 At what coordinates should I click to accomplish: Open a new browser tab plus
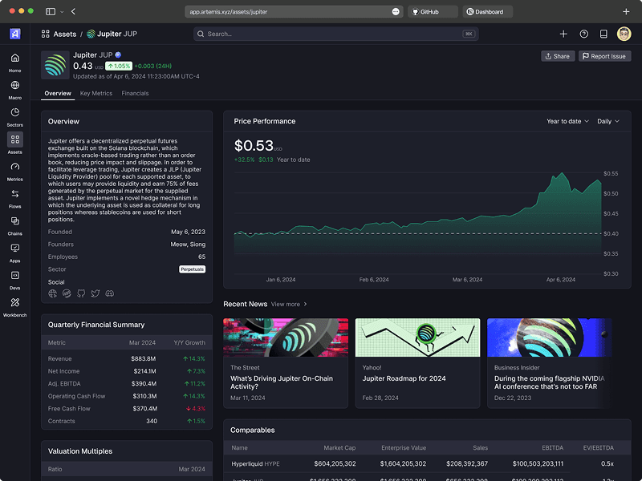(x=626, y=11)
